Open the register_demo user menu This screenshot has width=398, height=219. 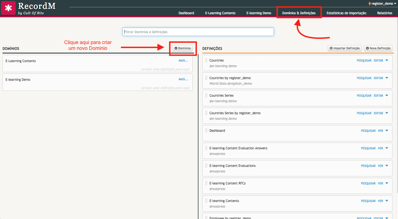point(382,4)
